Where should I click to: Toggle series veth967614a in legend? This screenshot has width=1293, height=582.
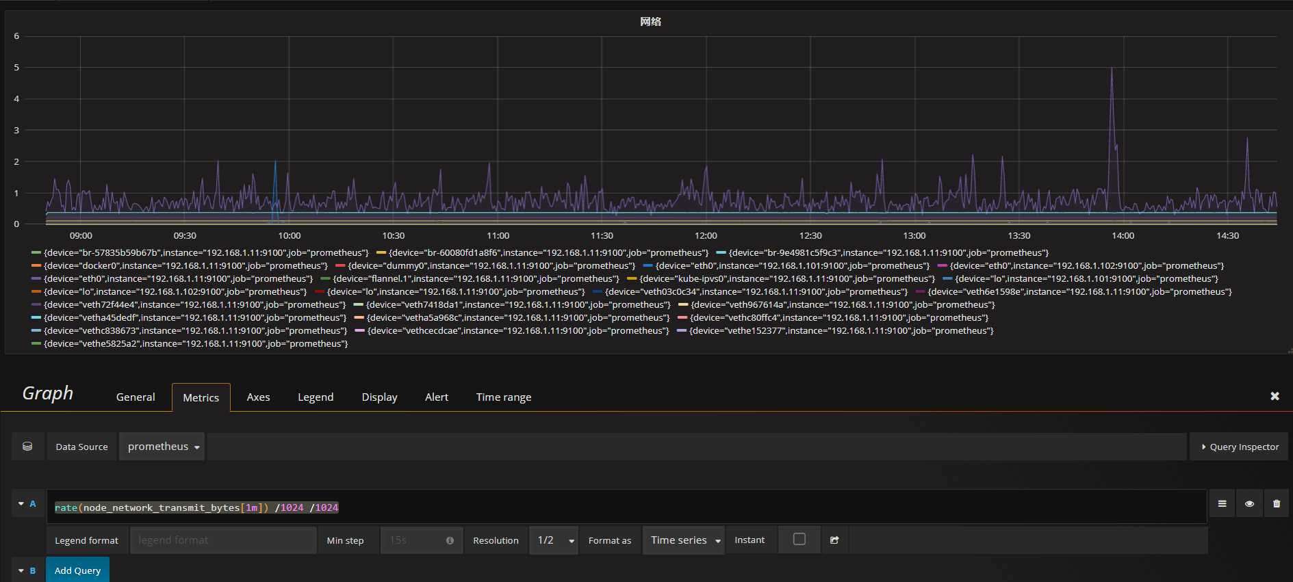pyautogui.click(x=843, y=305)
